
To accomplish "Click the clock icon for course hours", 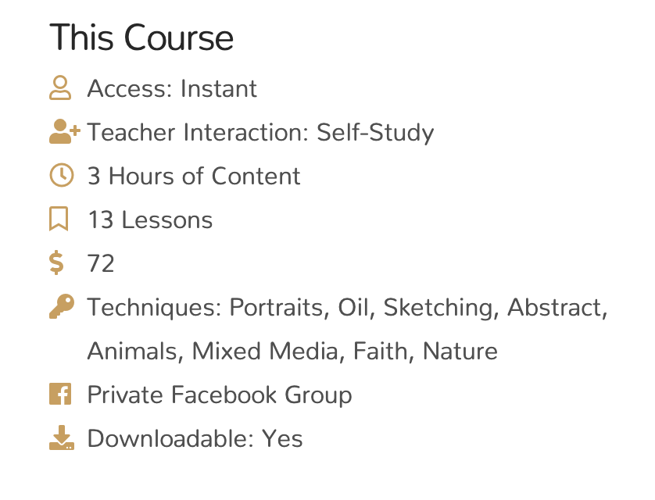I will click(x=62, y=175).
